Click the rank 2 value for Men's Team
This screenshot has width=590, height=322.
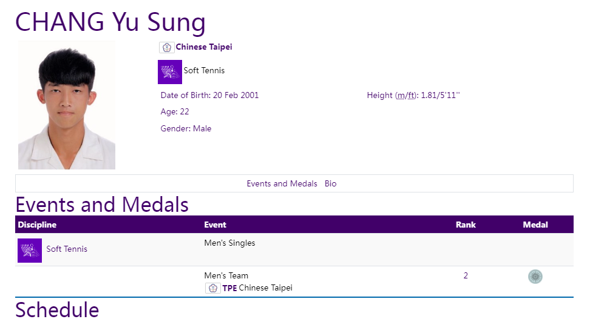click(466, 275)
